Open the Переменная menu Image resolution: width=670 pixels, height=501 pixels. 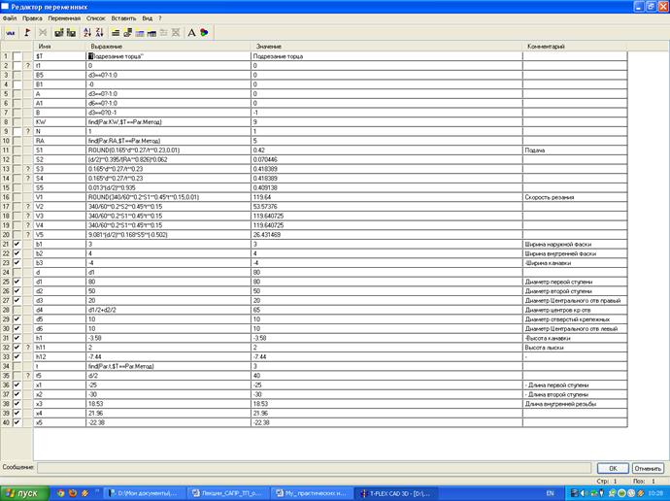[x=64, y=18]
